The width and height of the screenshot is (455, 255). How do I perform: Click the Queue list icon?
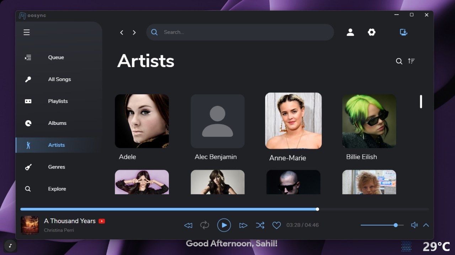pos(28,57)
